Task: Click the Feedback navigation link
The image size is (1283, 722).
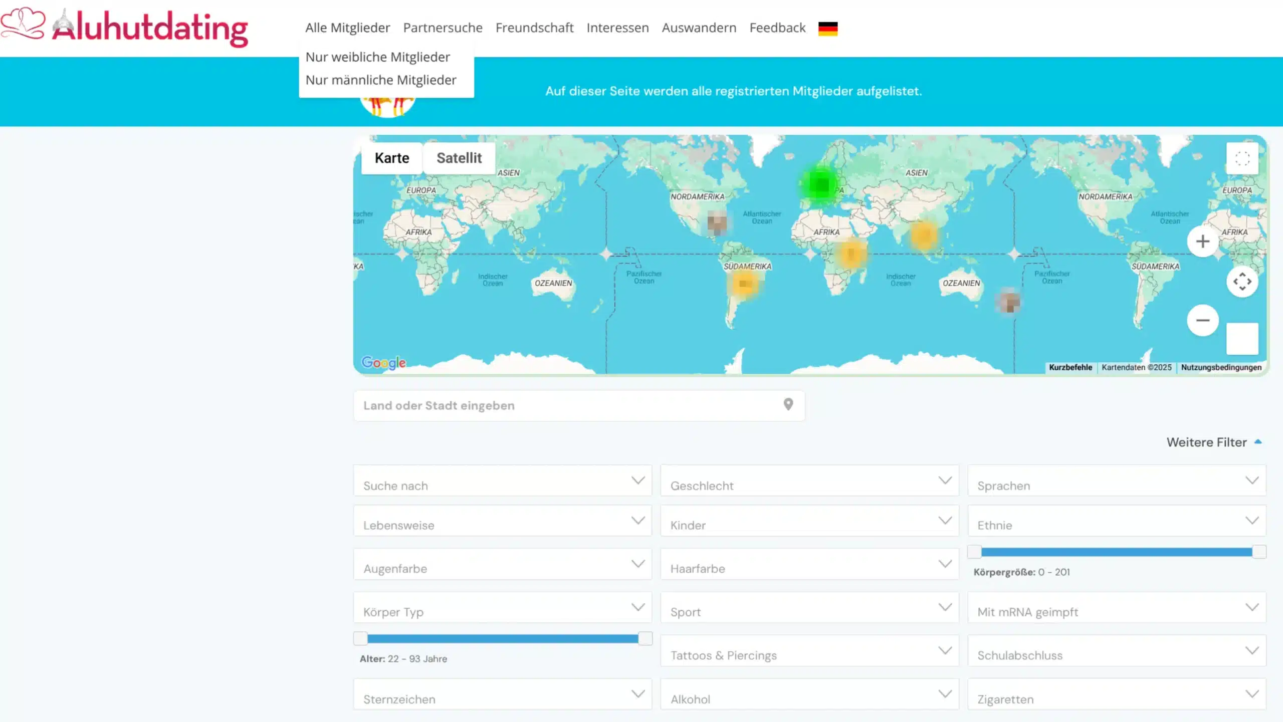Action: pyautogui.click(x=777, y=28)
